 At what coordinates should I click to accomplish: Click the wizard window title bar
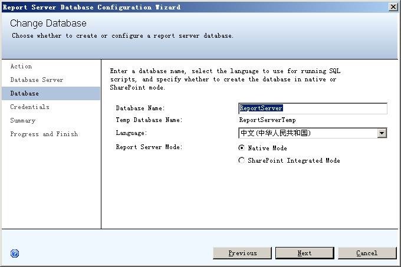point(177,7)
